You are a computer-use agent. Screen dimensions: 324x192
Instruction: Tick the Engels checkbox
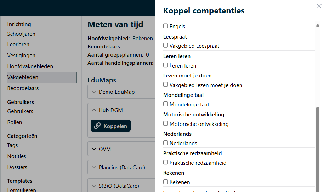click(x=166, y=26)
